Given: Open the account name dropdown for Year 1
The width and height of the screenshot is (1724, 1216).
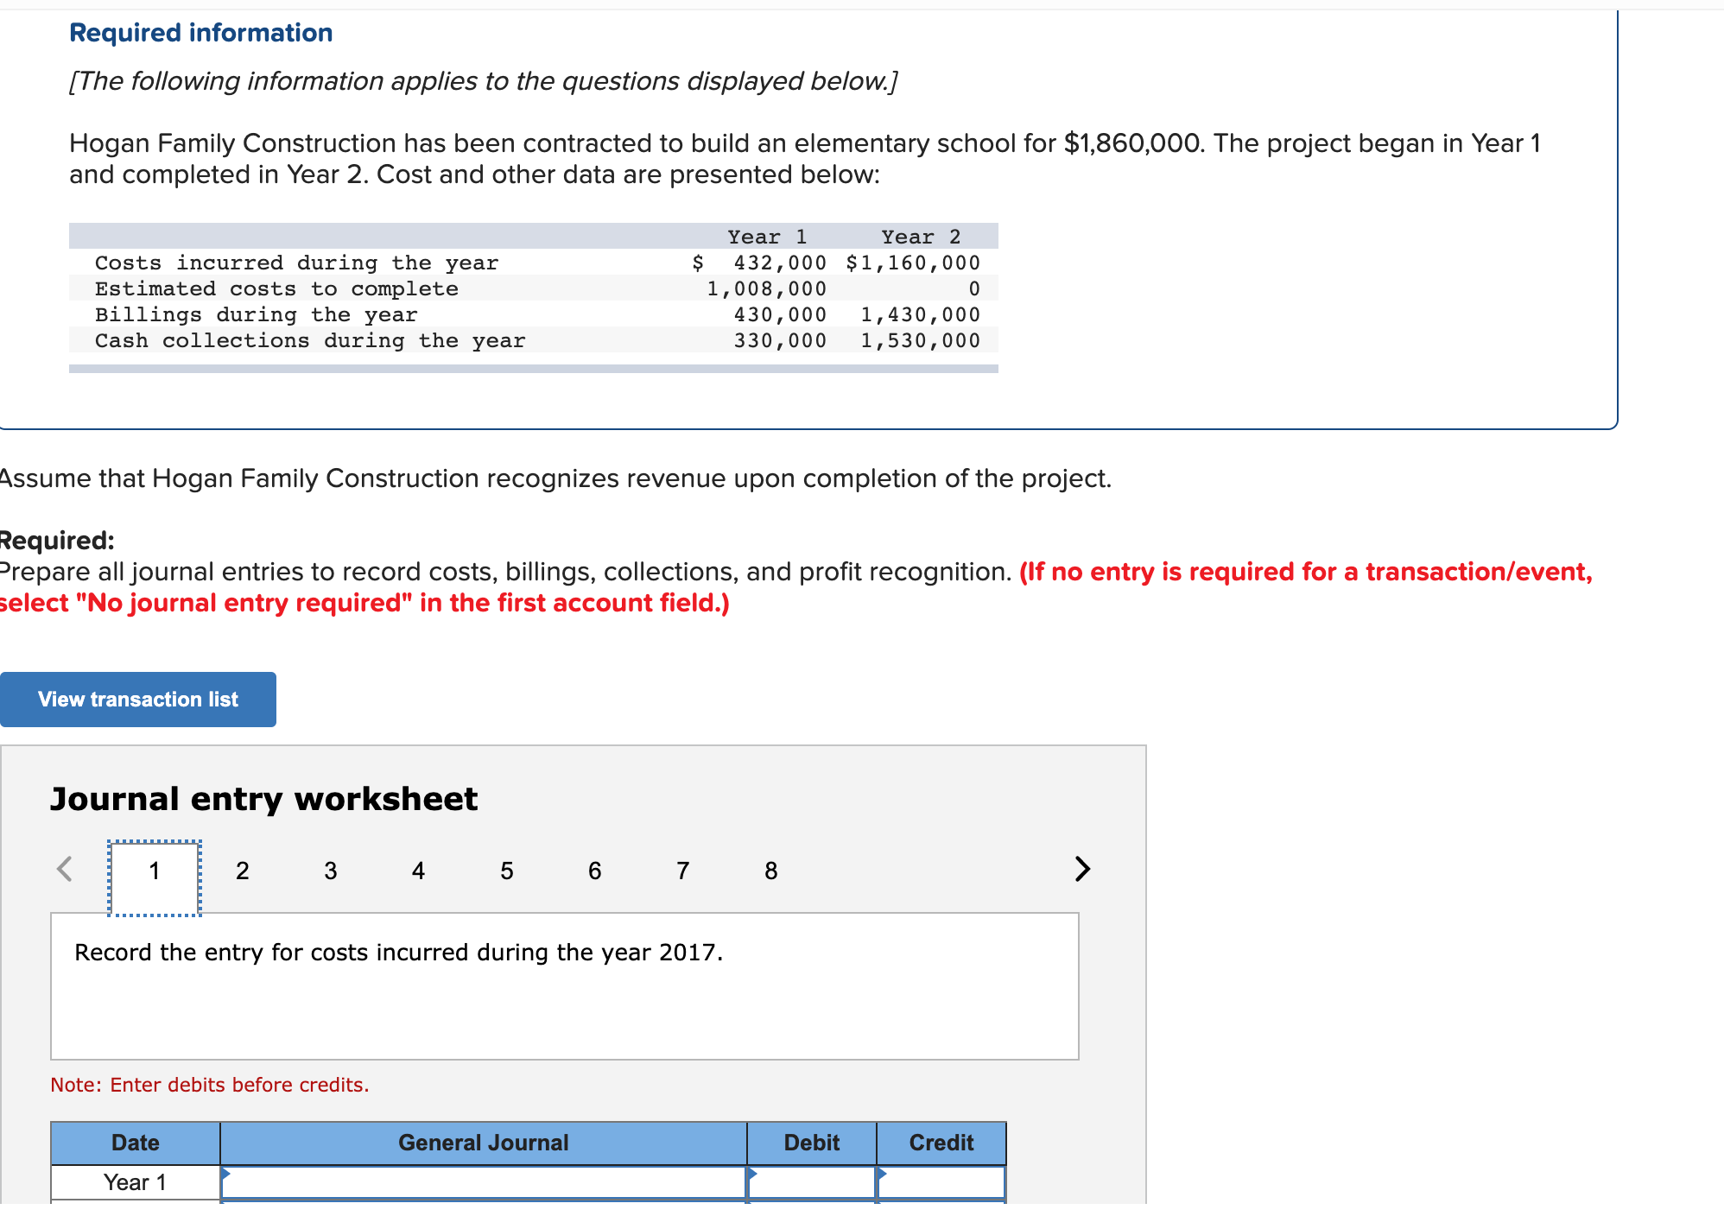Looking at the screenshot, I should 484,1183.
